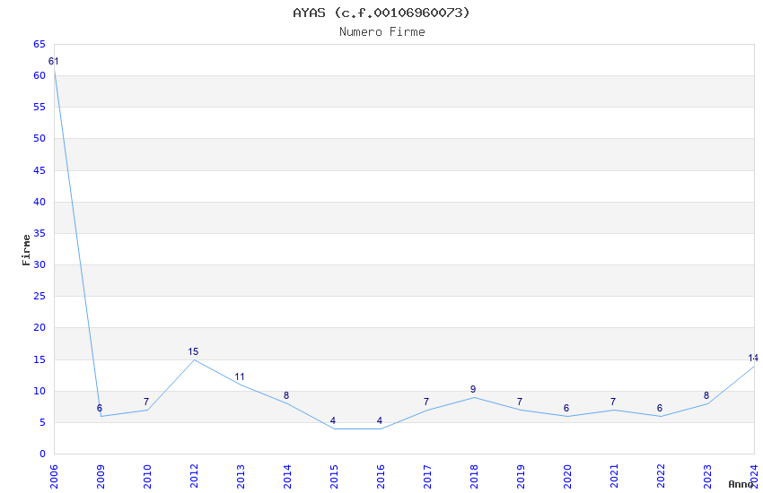Select the 2020 data point labeled 6
The height and width of the screenshot is (493, 763).
[566, 408]
